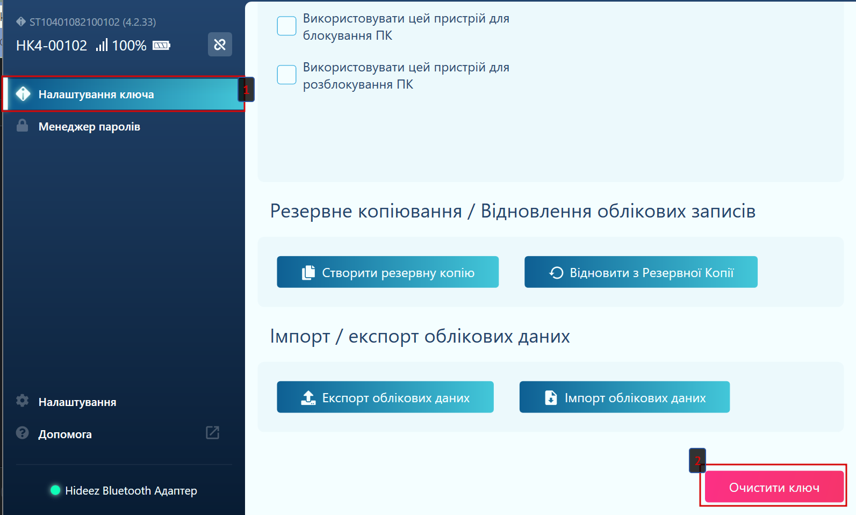Screen dimensions: 856x515
Task: Open the Налаштування ключа menu item
Action: point(96,95)
